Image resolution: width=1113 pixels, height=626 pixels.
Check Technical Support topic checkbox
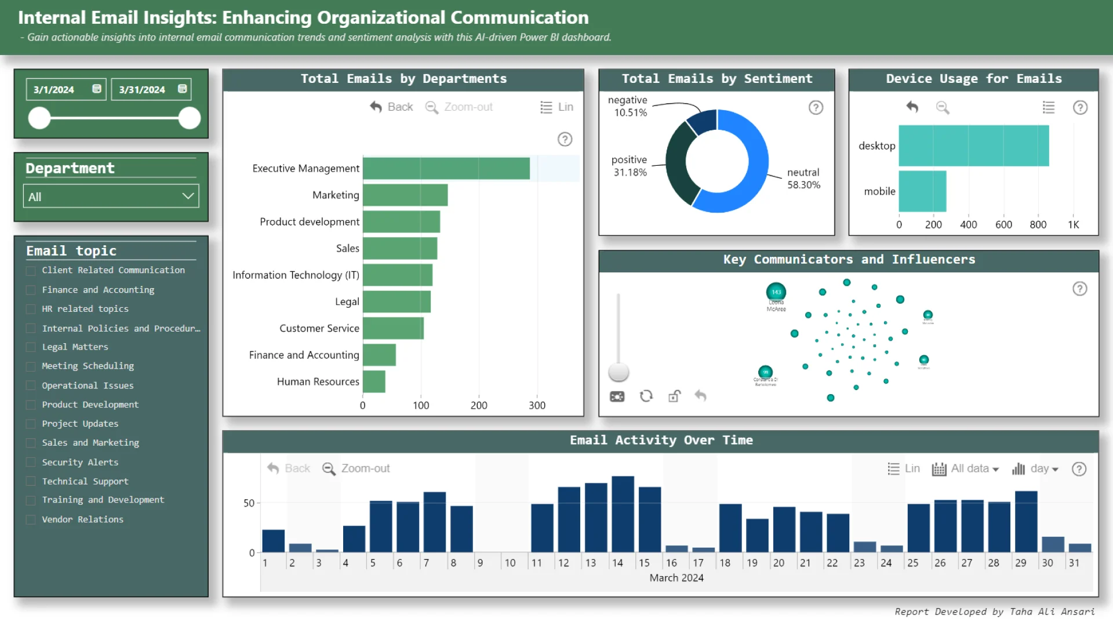point(31,481)
